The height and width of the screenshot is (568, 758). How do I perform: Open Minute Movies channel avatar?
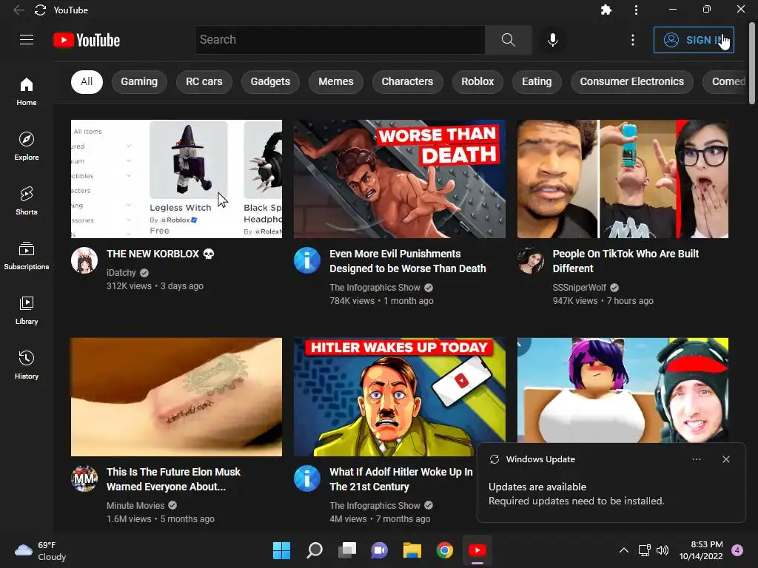(x=84, y=479)
